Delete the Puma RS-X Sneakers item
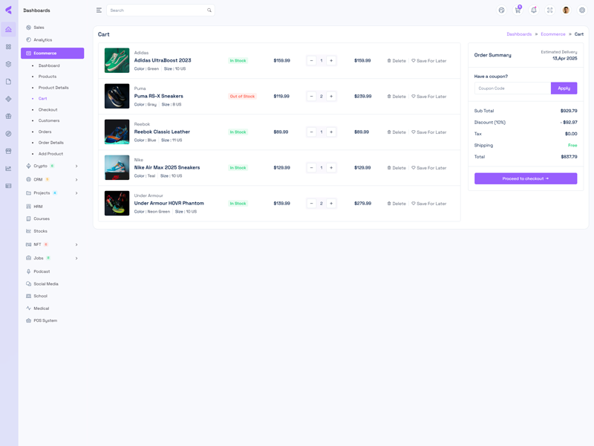The image size is (594, 446). pos(396,97)
